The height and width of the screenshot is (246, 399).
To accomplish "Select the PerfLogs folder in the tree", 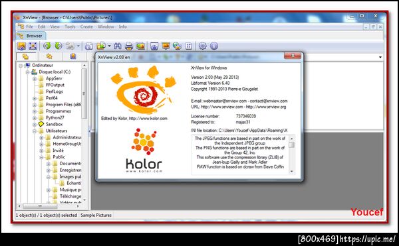I will (x=55, y=92).
